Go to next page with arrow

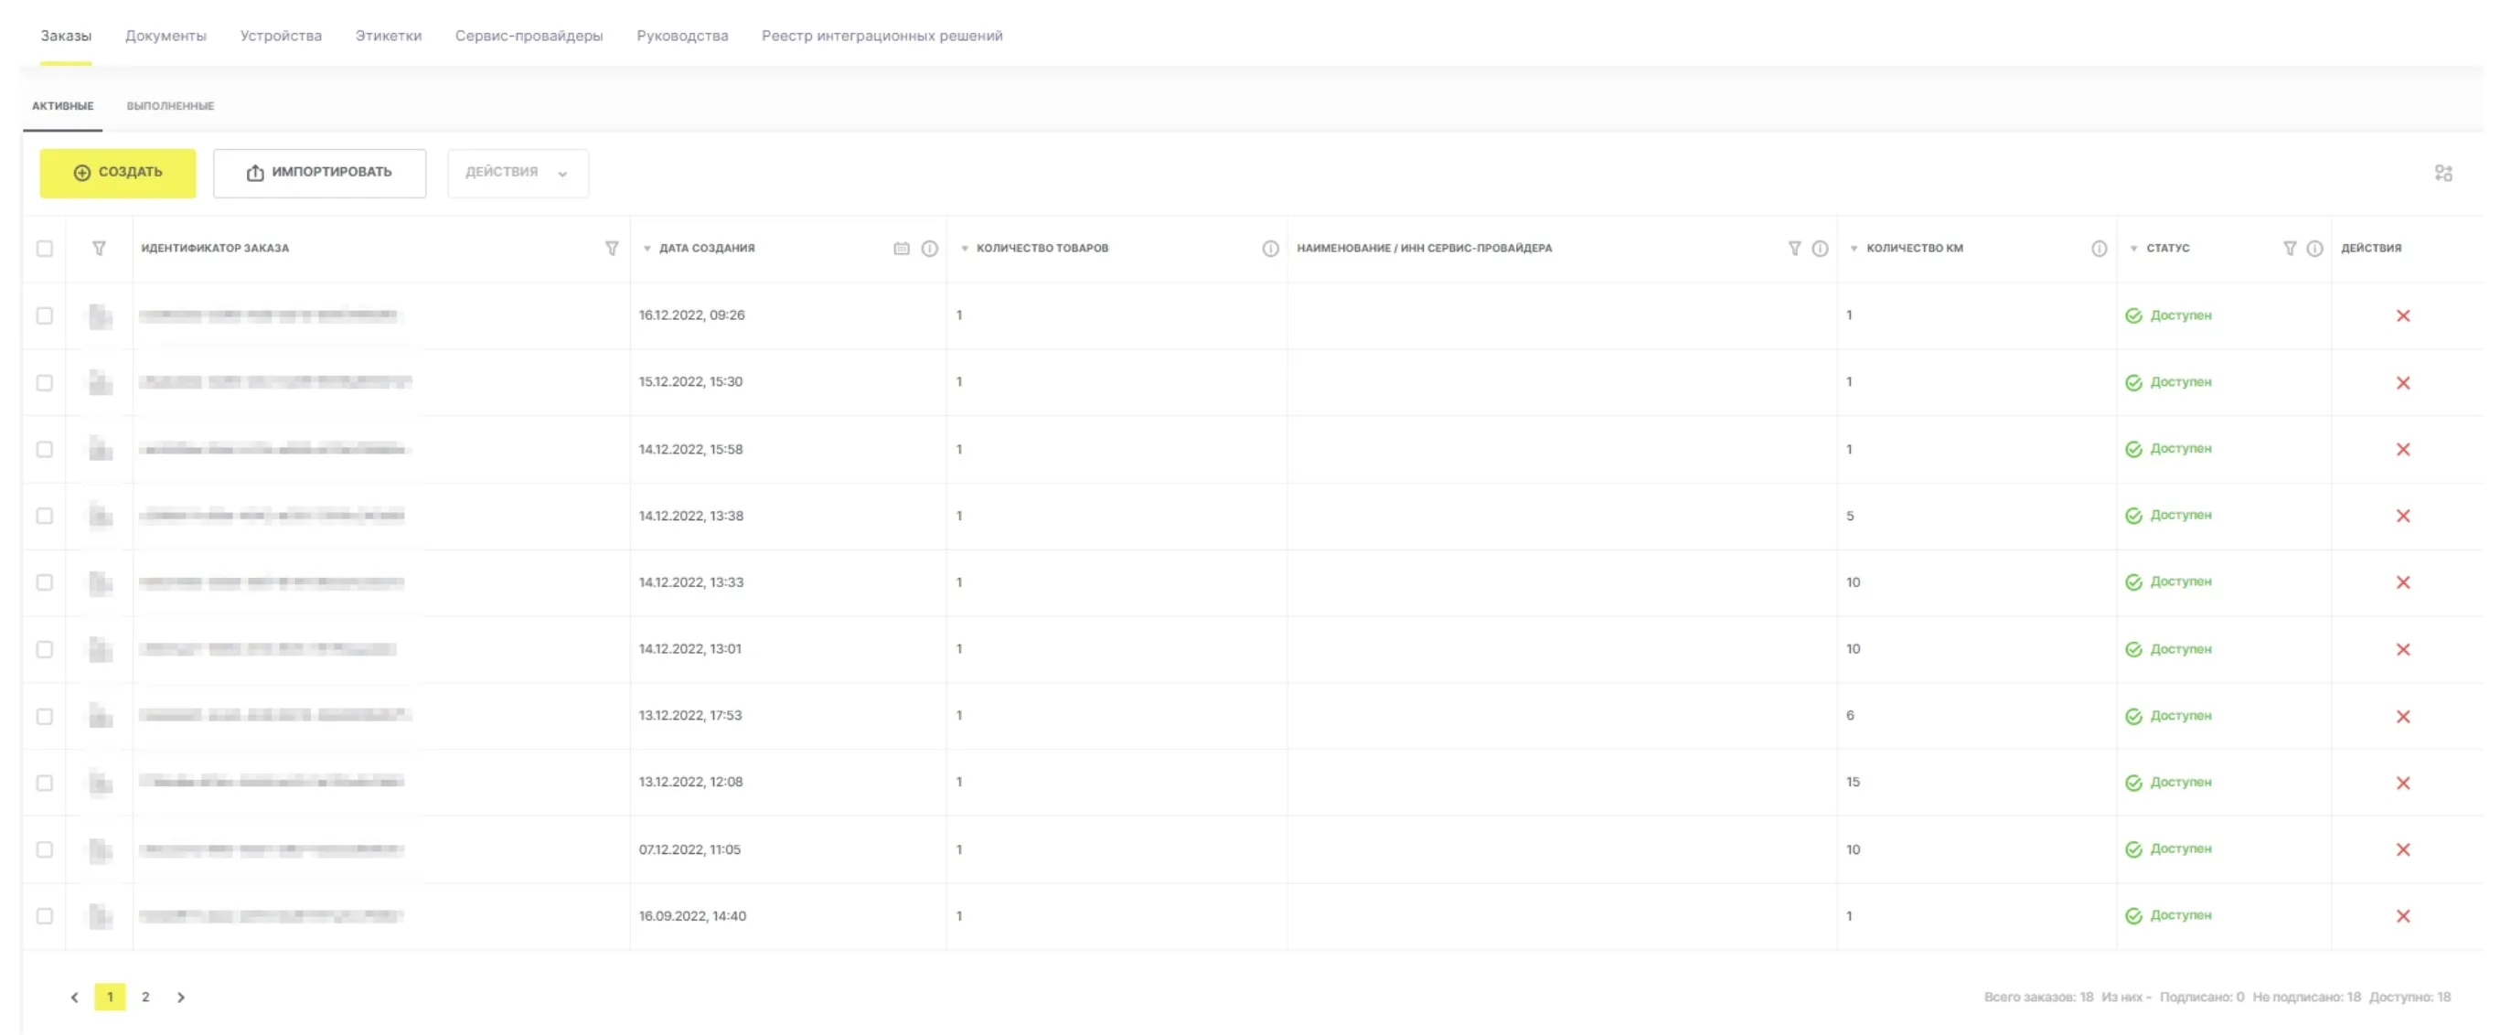(x=180, y=997)
